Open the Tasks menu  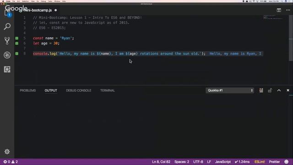50,1
